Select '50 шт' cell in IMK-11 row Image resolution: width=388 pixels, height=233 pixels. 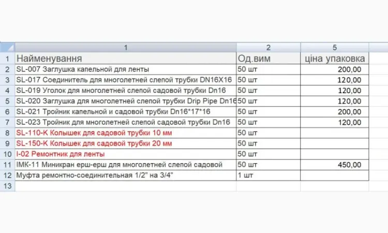pyautogui.click(x=268, y=165)
